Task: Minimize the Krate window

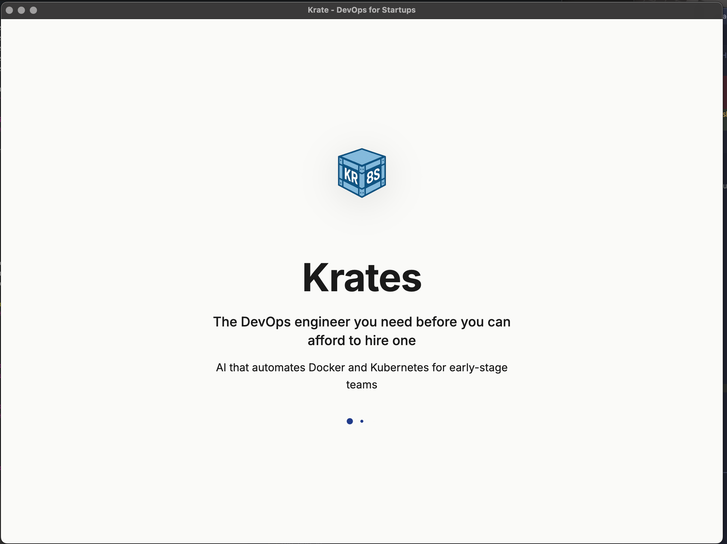Action: (21, 10)
